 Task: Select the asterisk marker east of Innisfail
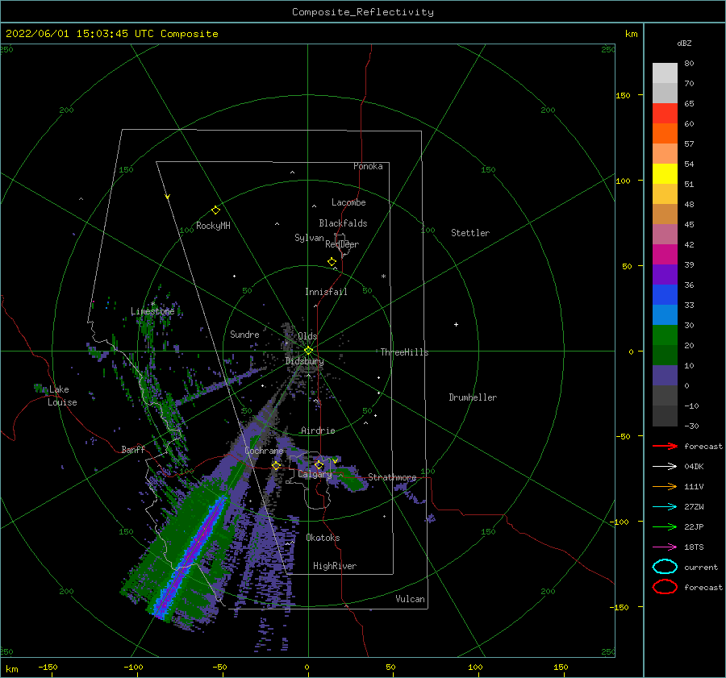(383, 277)
